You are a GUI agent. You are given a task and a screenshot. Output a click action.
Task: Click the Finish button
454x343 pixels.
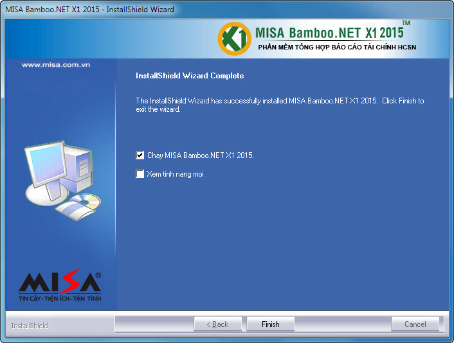point(271,324)
